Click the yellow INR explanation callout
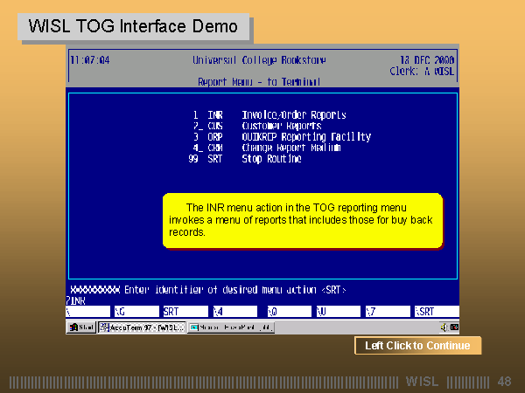 click(303, 220)
